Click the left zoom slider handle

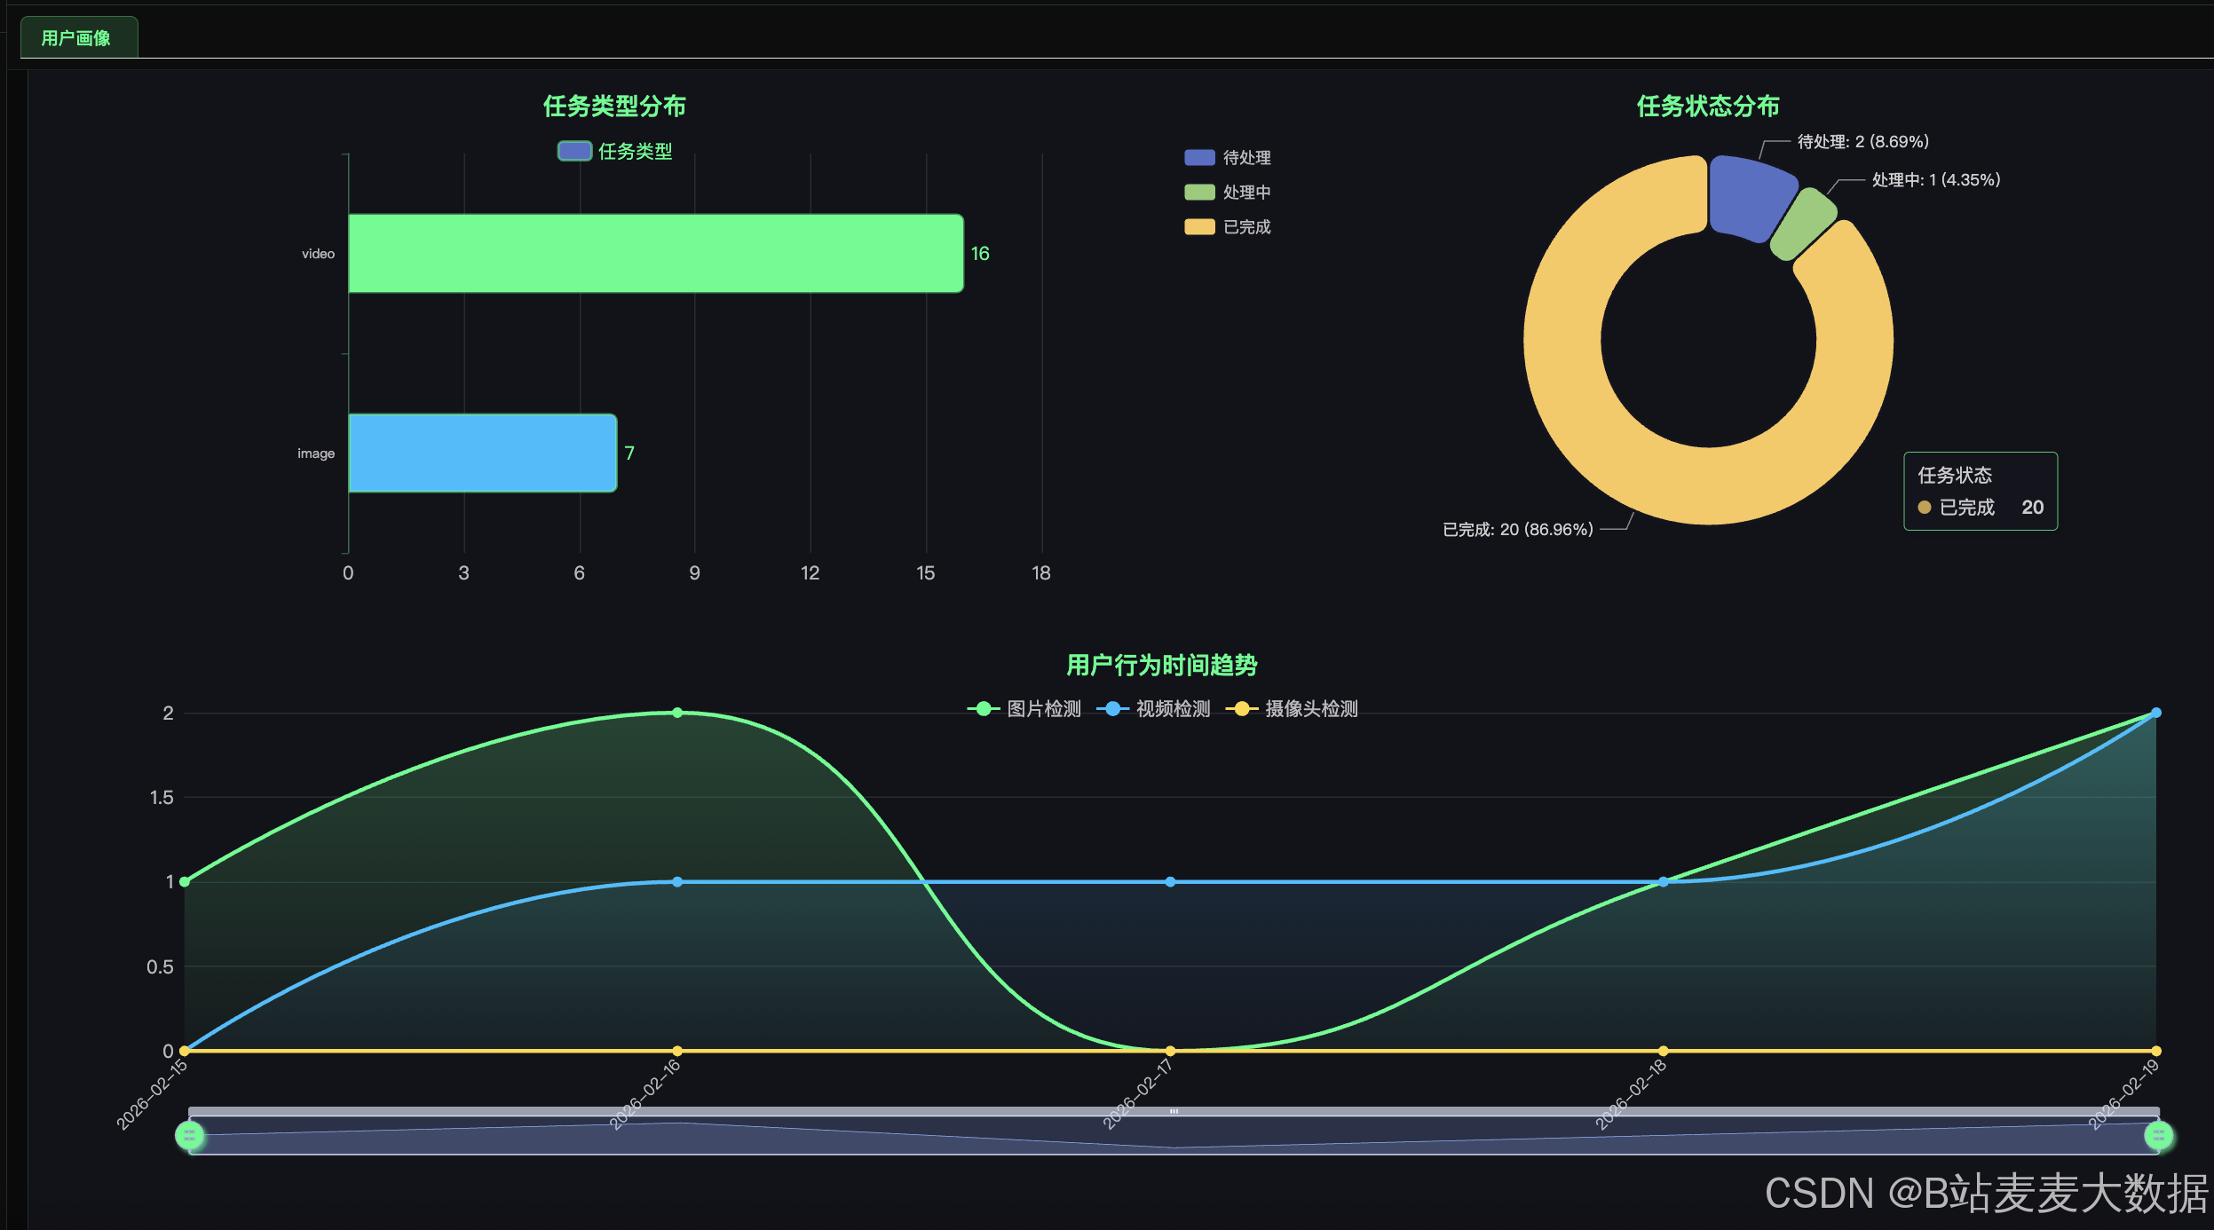coord(190,1135)
